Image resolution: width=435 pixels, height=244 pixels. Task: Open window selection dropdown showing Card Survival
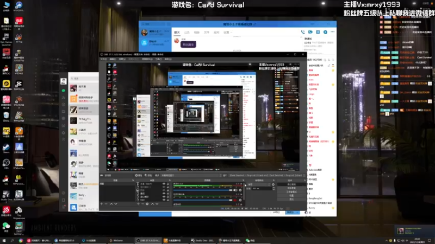(267, 175)
